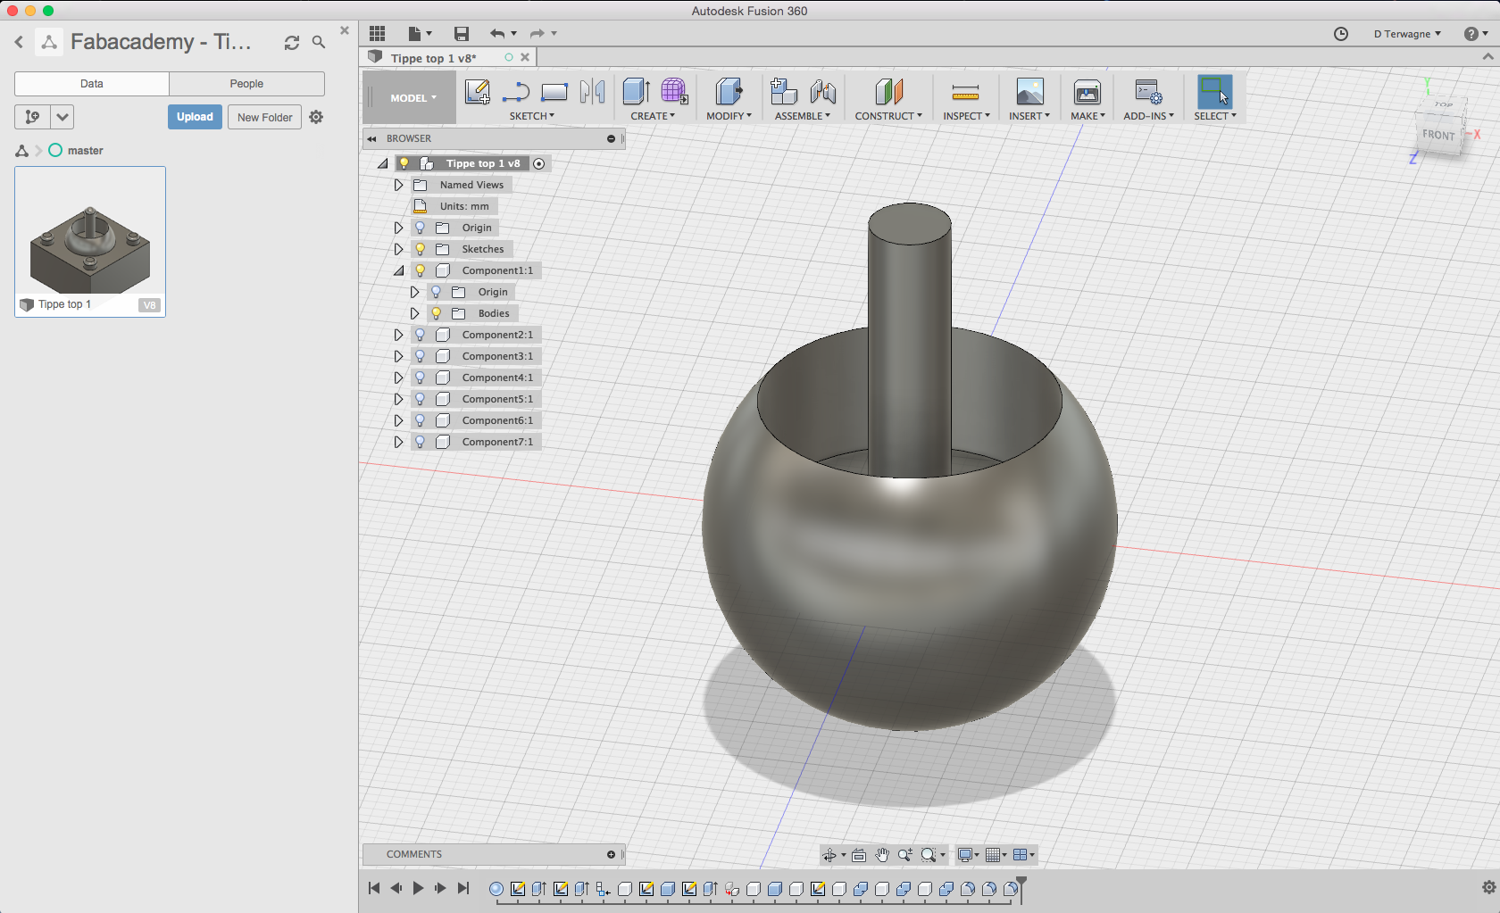Close the Tippe top 1 v8 document tab
The width and height of the screenshot is (1500, 913).
click(x=525, y=57)
